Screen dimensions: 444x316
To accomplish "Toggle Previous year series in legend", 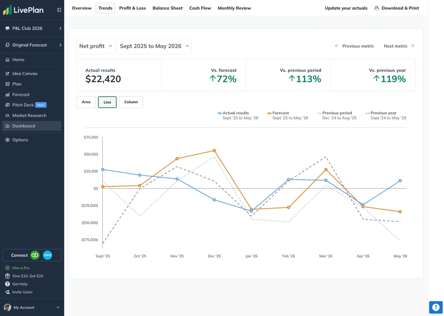I will click(386, 115).
